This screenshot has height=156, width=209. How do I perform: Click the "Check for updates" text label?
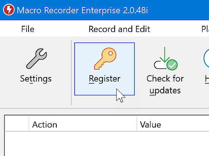(x=165, y=85)
